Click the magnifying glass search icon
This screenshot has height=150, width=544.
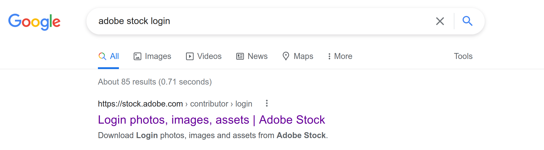[468, 21]
